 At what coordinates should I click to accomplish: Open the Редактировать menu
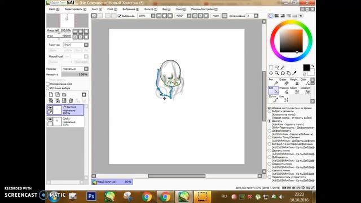click(75, 9)
